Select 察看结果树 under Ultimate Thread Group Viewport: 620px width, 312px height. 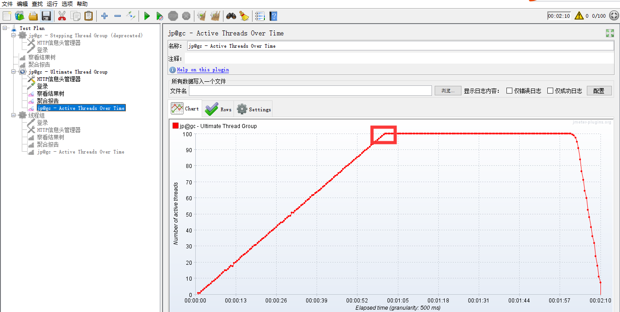[x=50, y=94]
